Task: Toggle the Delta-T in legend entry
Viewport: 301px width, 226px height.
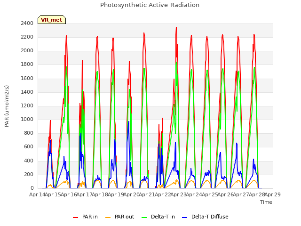Action: [x=158, y=217]
